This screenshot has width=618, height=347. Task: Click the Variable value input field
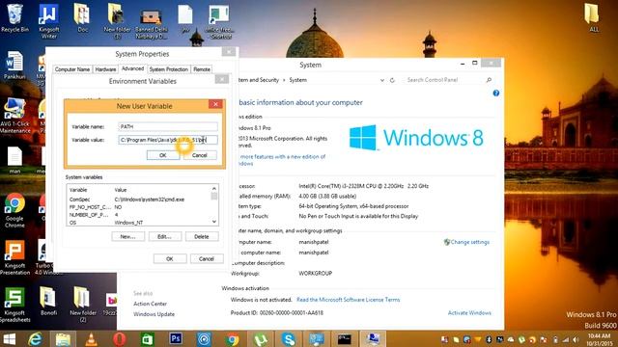(168, 140)
